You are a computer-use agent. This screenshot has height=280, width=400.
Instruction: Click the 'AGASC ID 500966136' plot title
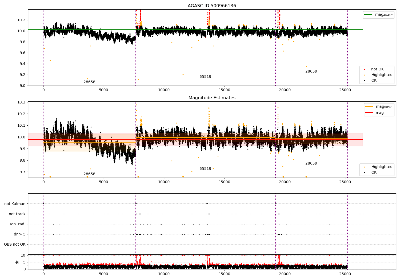pyautogui.click(x=212, y=6)
